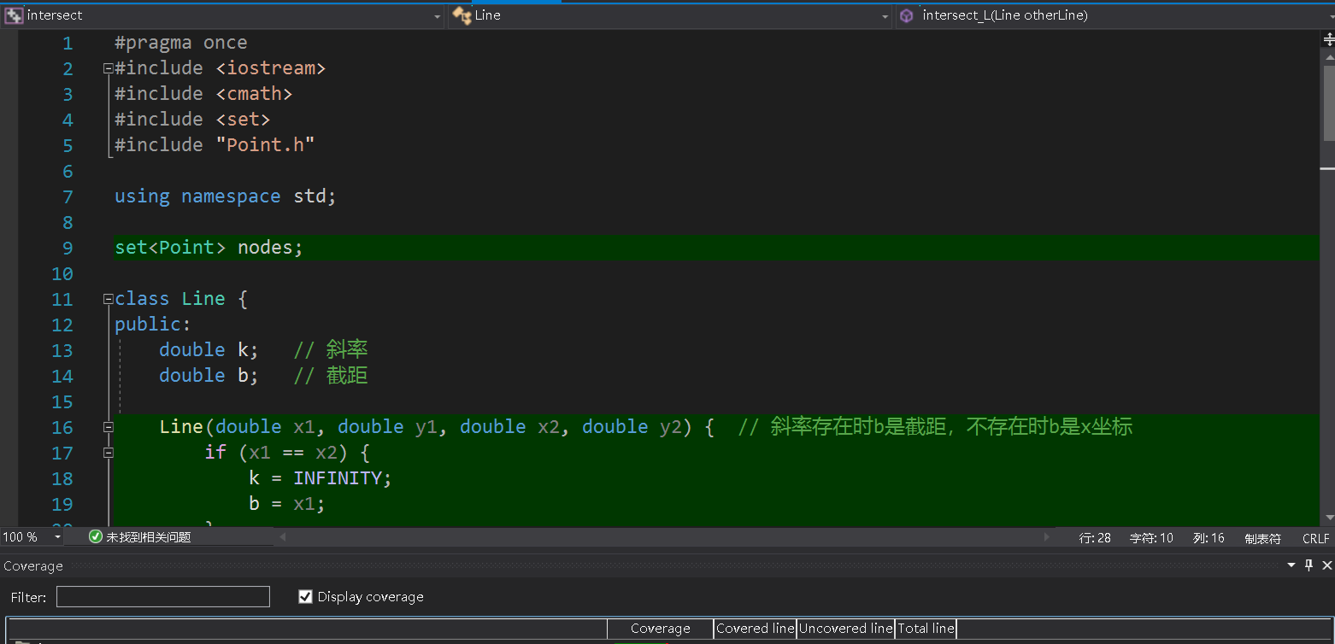This screenshot has width=1335, height=644.
Task: Click the // 斜率 comment
Action: click(x=331, y=350)
